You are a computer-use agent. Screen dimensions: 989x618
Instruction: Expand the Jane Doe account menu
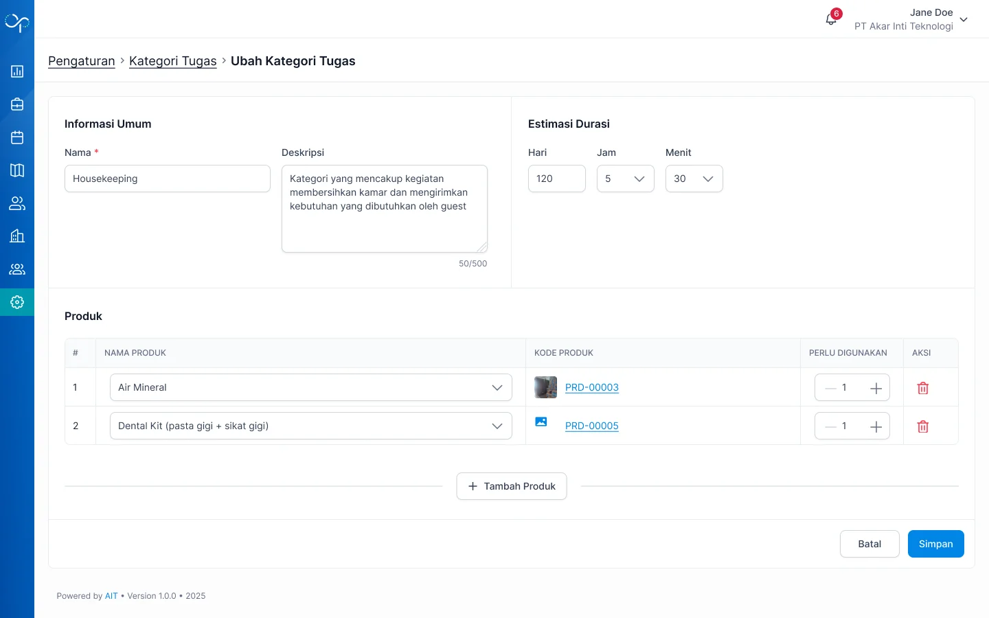[964, 19]
